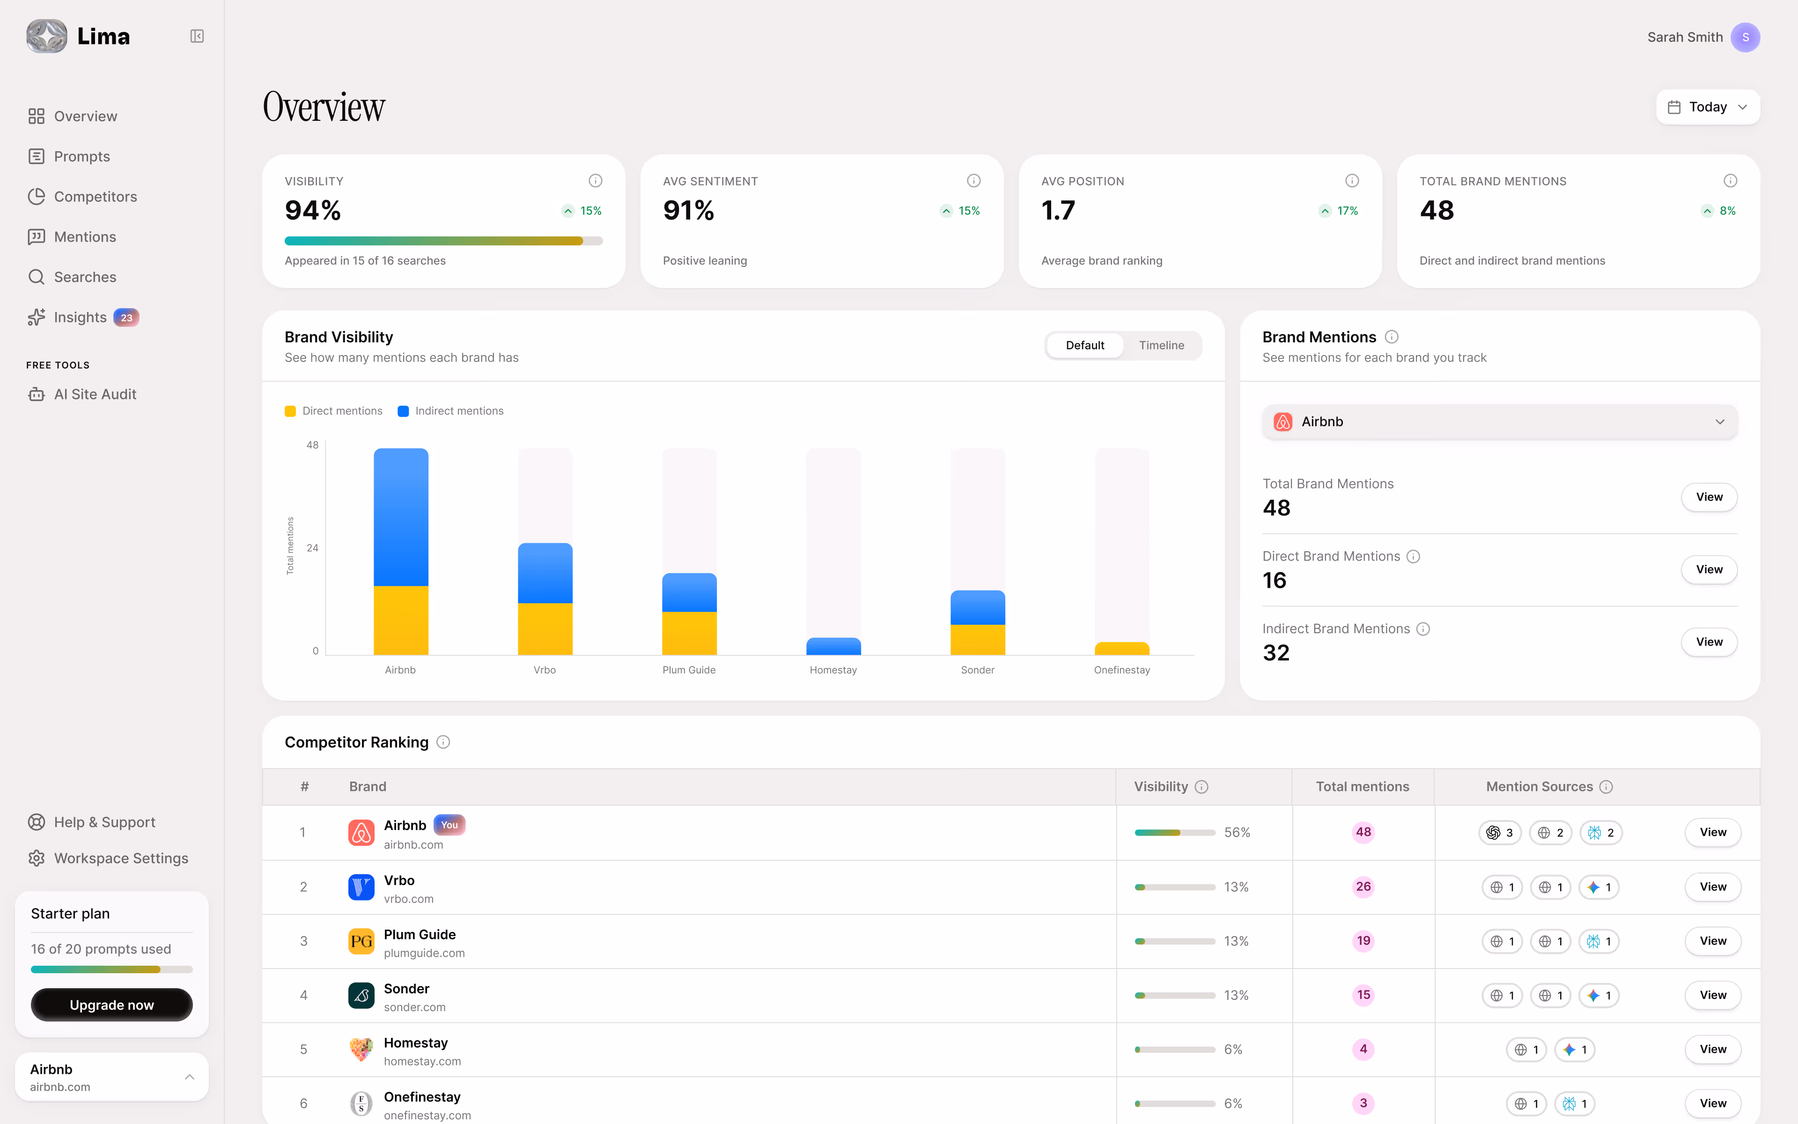Open the info icon on Avg Sentiment card

(x=973, y=181)
